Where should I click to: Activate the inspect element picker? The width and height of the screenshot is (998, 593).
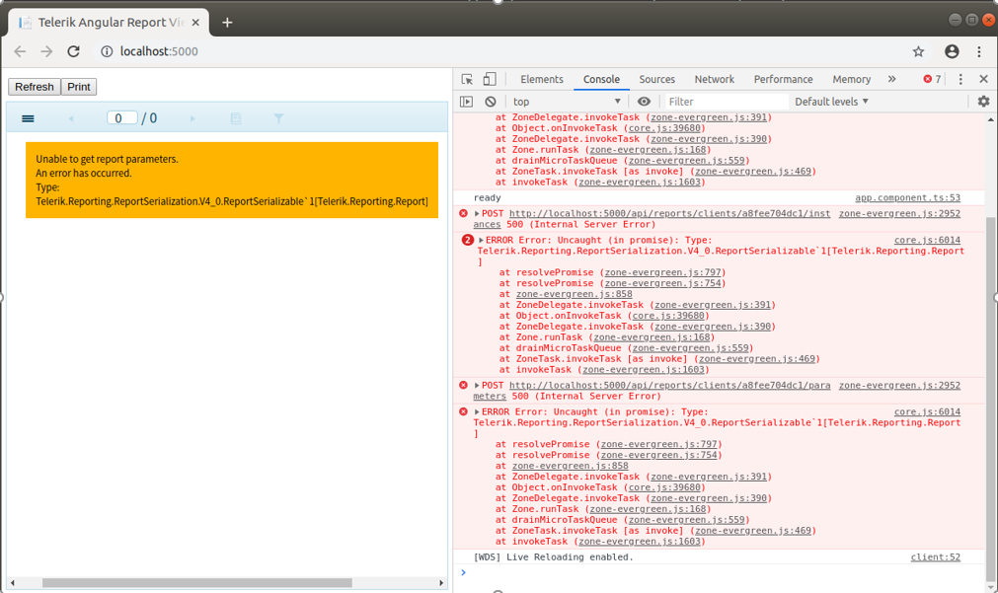tap(467, 79)
